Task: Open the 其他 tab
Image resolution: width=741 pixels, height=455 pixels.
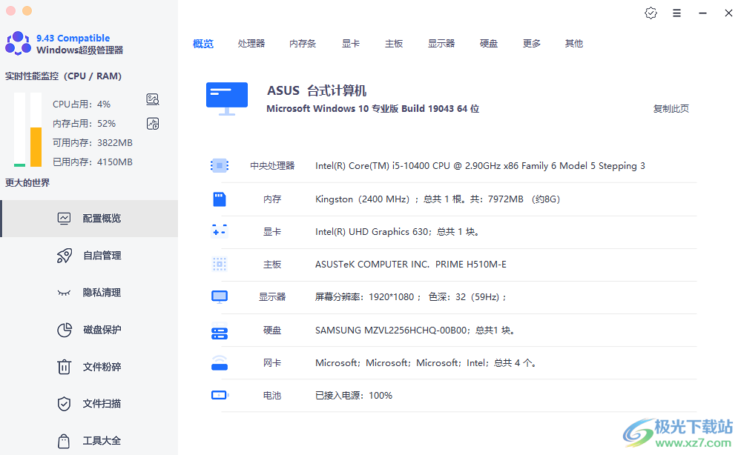Action: coord(574,44)
